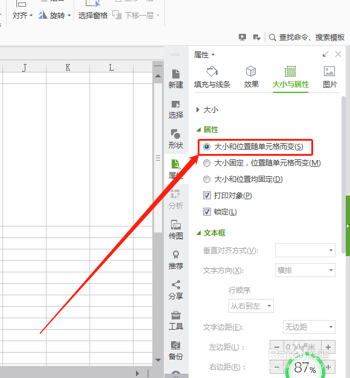Click the 选择窗格 selection pane button

coord(93,16)
